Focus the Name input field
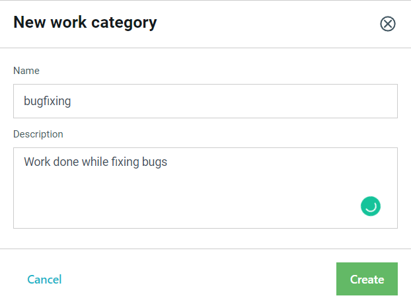 point(205,101)
